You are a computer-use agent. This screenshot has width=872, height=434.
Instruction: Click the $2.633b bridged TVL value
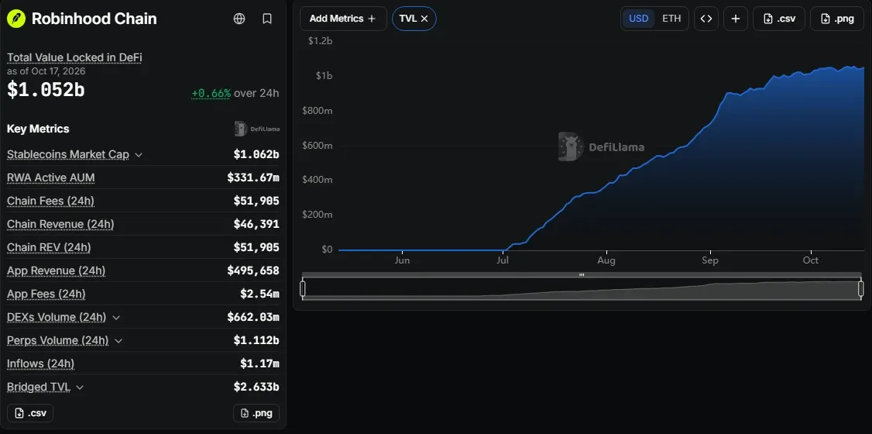[256, 387]
